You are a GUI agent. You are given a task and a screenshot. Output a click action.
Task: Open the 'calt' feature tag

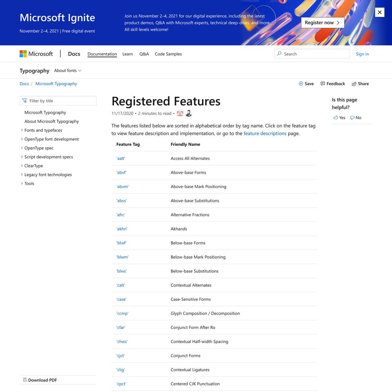[x=121, y=285]
